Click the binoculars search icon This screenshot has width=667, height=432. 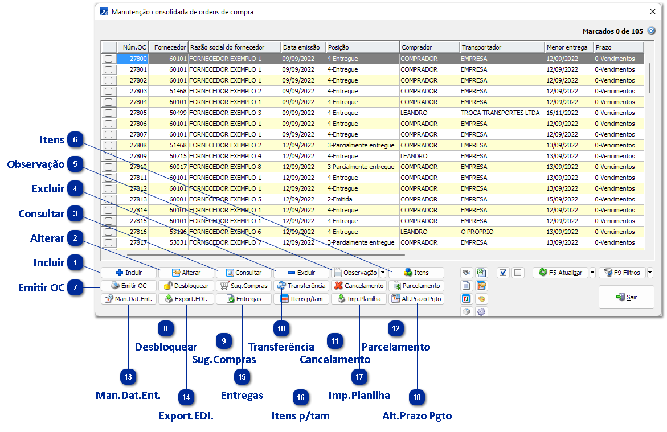pyautogui.click(x=467, y=273)
